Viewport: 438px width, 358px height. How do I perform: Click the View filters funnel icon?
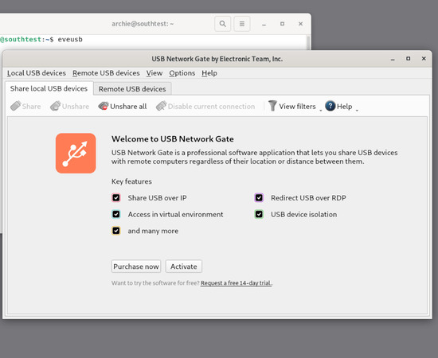tap(272, 106)
